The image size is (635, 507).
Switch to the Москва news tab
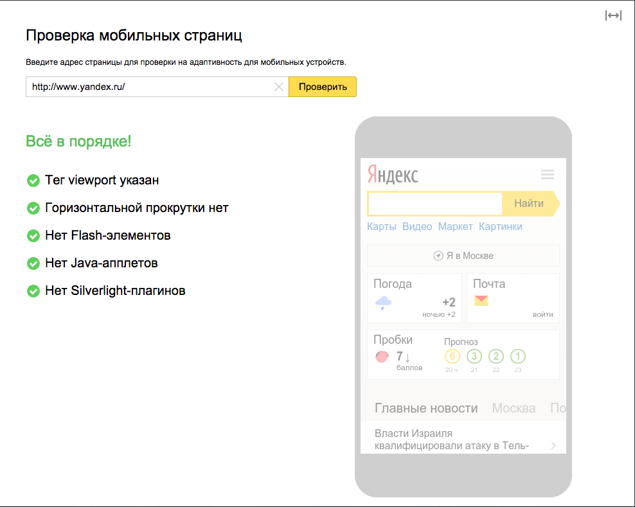click(x=514, y=407)
